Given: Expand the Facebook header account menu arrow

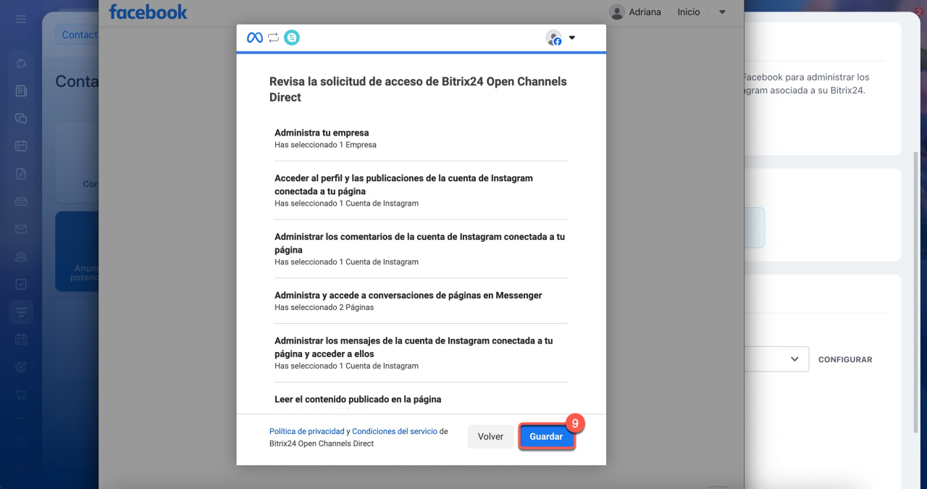Looking at the screenshot, I should click(722, 12).
